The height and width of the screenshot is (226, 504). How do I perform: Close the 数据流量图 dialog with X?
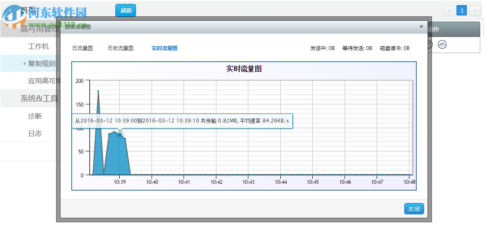coord(421,27)
